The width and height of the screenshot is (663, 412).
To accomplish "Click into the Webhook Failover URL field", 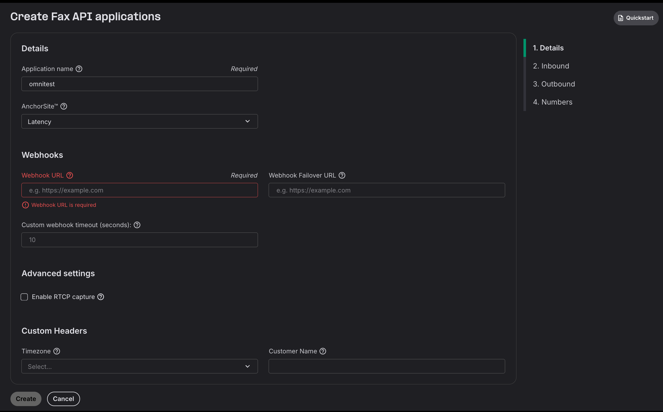I will (386, 190).
